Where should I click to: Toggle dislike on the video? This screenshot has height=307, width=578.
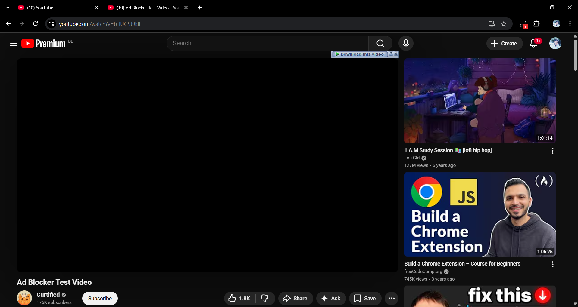[265, 298]
